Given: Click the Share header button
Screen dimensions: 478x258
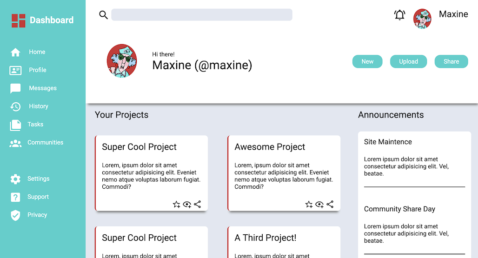Looking at the screenshot, I should tap(451, 61).
